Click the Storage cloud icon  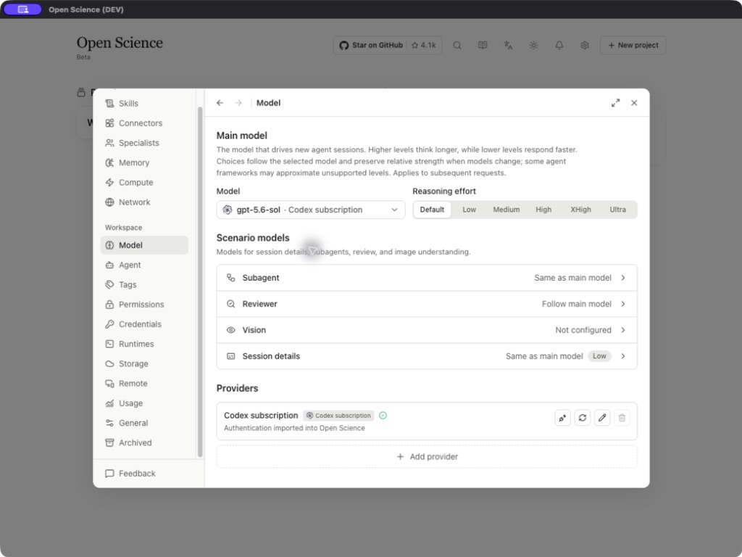click(x=110, y=364)
